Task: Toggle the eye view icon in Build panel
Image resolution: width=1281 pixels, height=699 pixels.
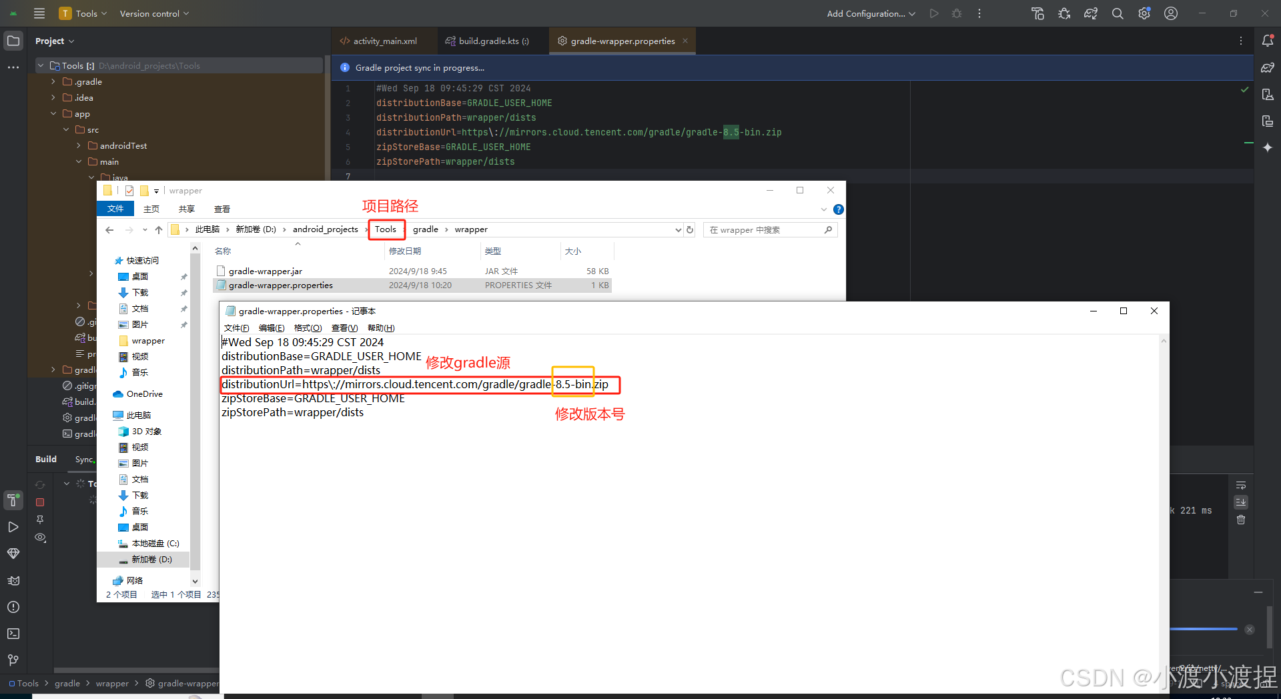Action: click(x=40, y=537)
